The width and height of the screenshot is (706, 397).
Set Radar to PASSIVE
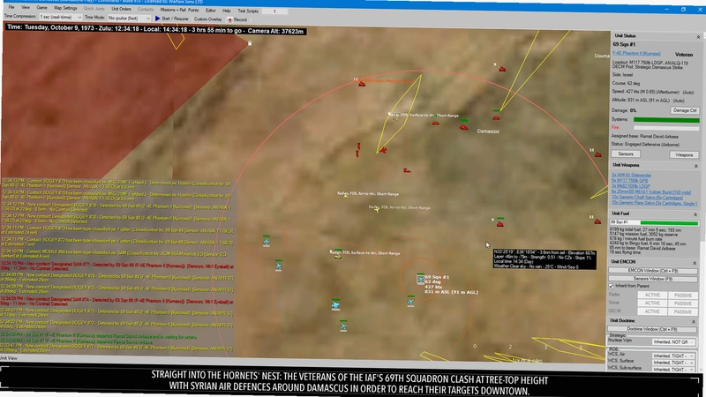coord(682,296)
